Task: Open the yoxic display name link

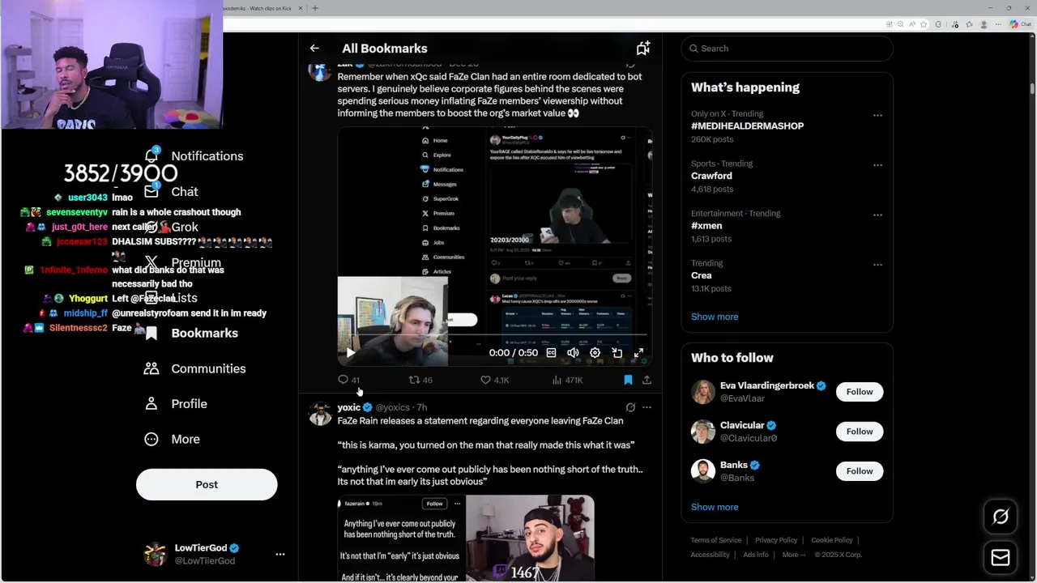Action: click(349, 407)
